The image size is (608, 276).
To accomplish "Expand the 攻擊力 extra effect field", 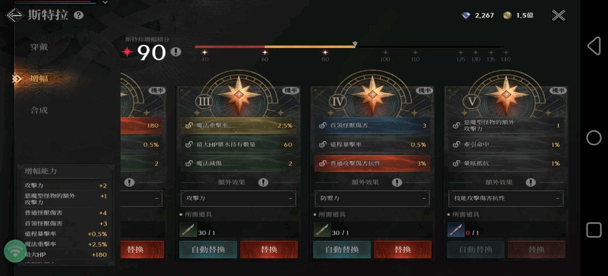I will click(x=238, y=198).
